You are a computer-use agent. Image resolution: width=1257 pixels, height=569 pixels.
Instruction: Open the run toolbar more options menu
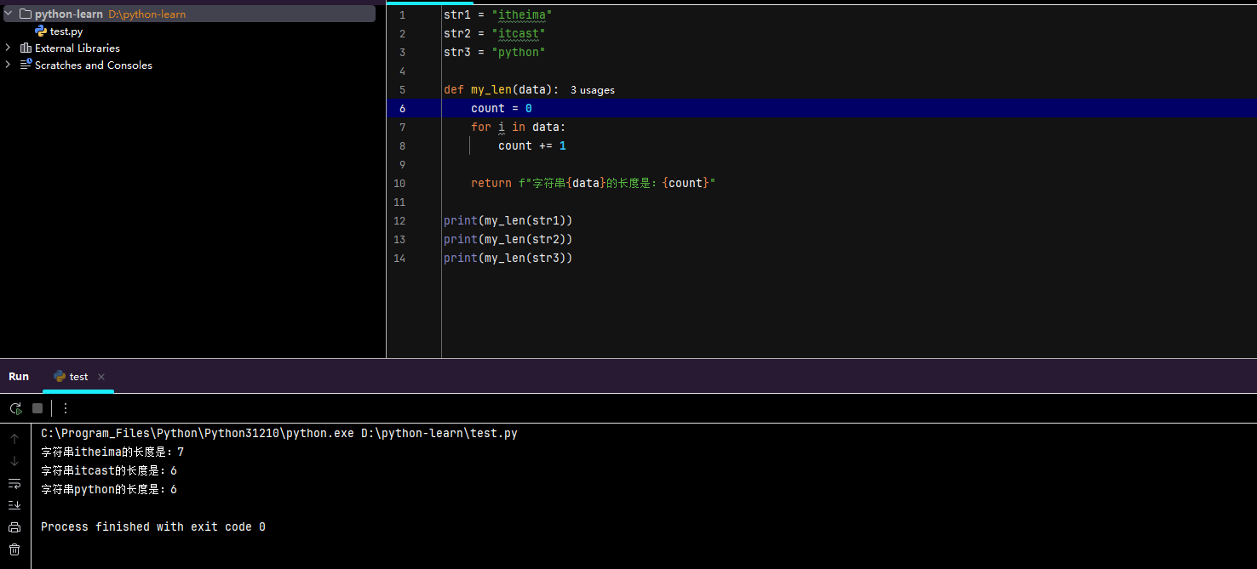point(66,408)
